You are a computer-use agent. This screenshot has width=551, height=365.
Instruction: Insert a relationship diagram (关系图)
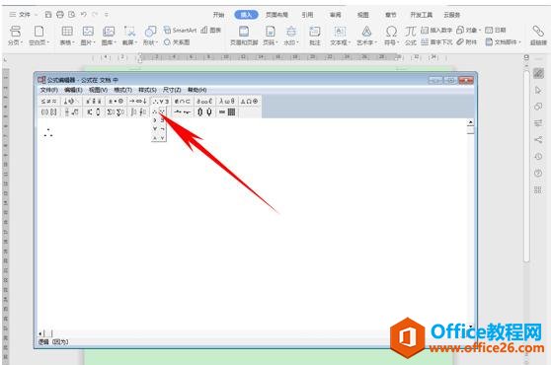[177, 42]
